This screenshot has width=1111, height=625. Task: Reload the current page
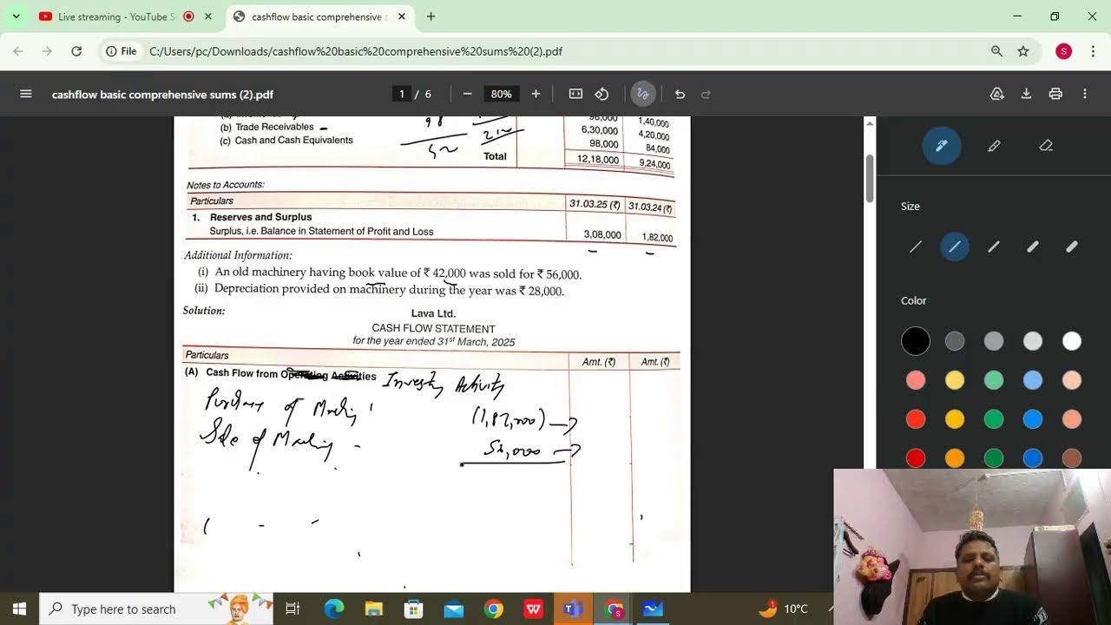[x=76, y=51]
